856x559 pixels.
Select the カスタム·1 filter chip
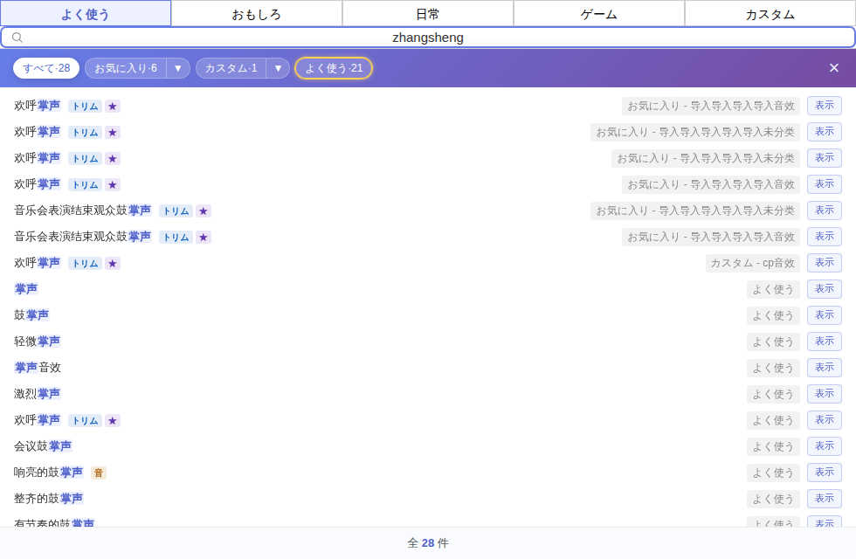[231, 68]
